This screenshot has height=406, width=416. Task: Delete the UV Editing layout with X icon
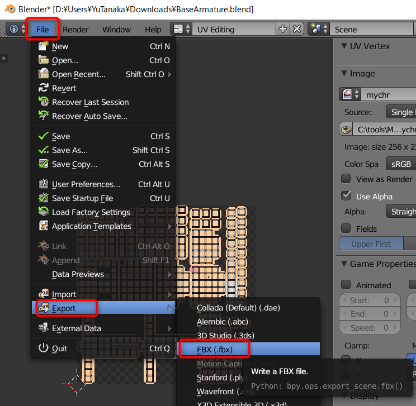pos(296,29)
